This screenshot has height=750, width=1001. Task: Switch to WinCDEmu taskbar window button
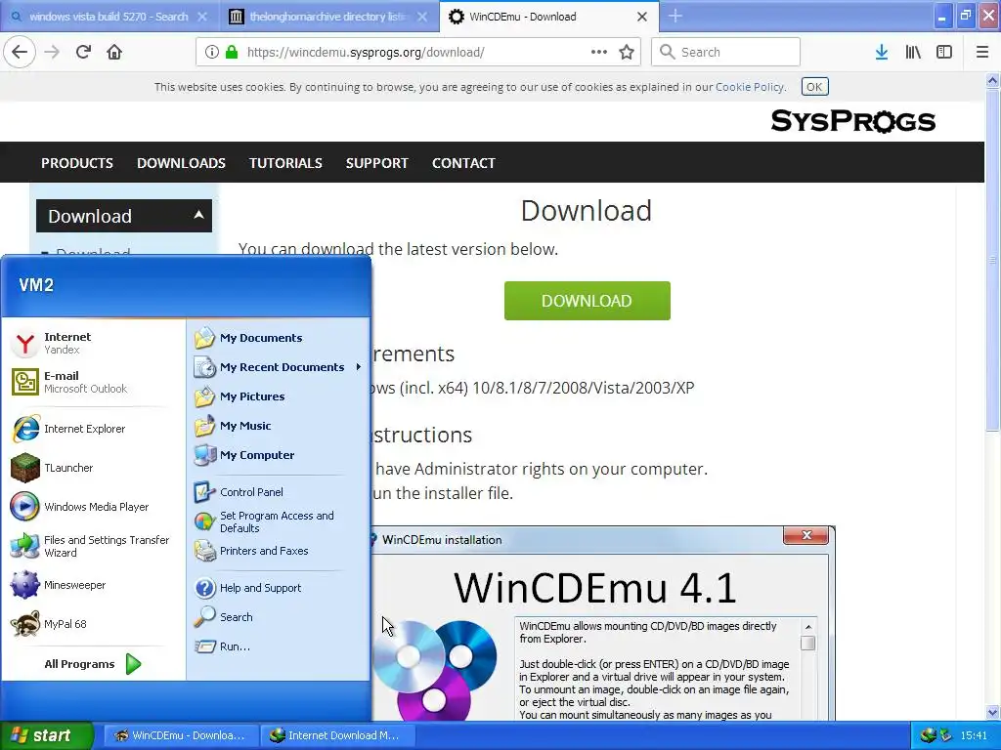pos(181,735)
